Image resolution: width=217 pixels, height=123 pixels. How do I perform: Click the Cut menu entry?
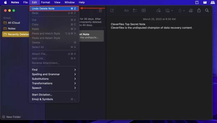(x=54, y=20)
